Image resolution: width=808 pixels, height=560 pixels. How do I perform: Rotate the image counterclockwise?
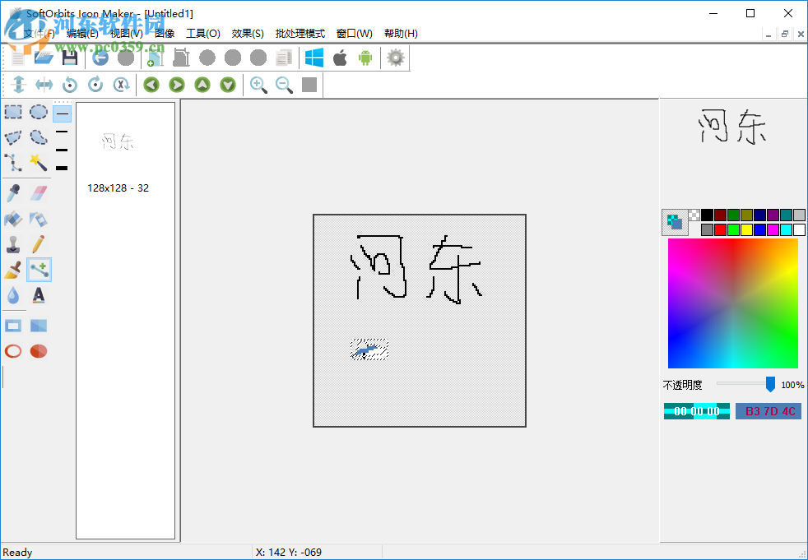click(70, 85)
